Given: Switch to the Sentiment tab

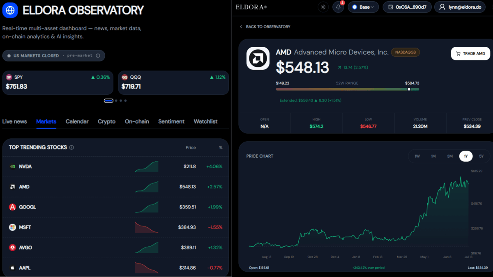Looking at the screenshot, I should click(x=171, y=121).
